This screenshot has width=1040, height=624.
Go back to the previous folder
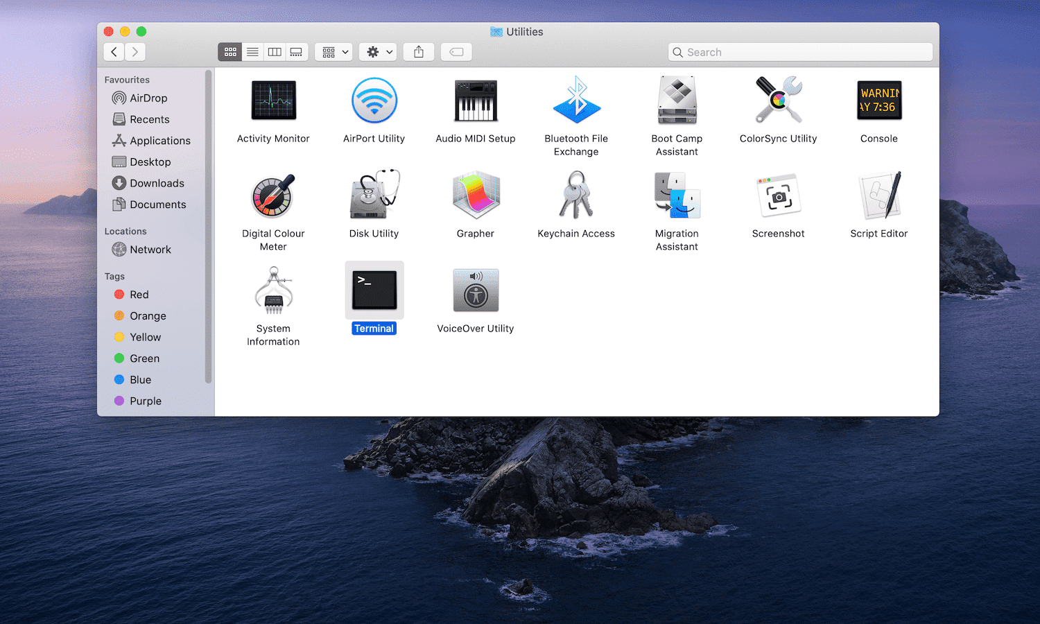[x=114, y=51]
